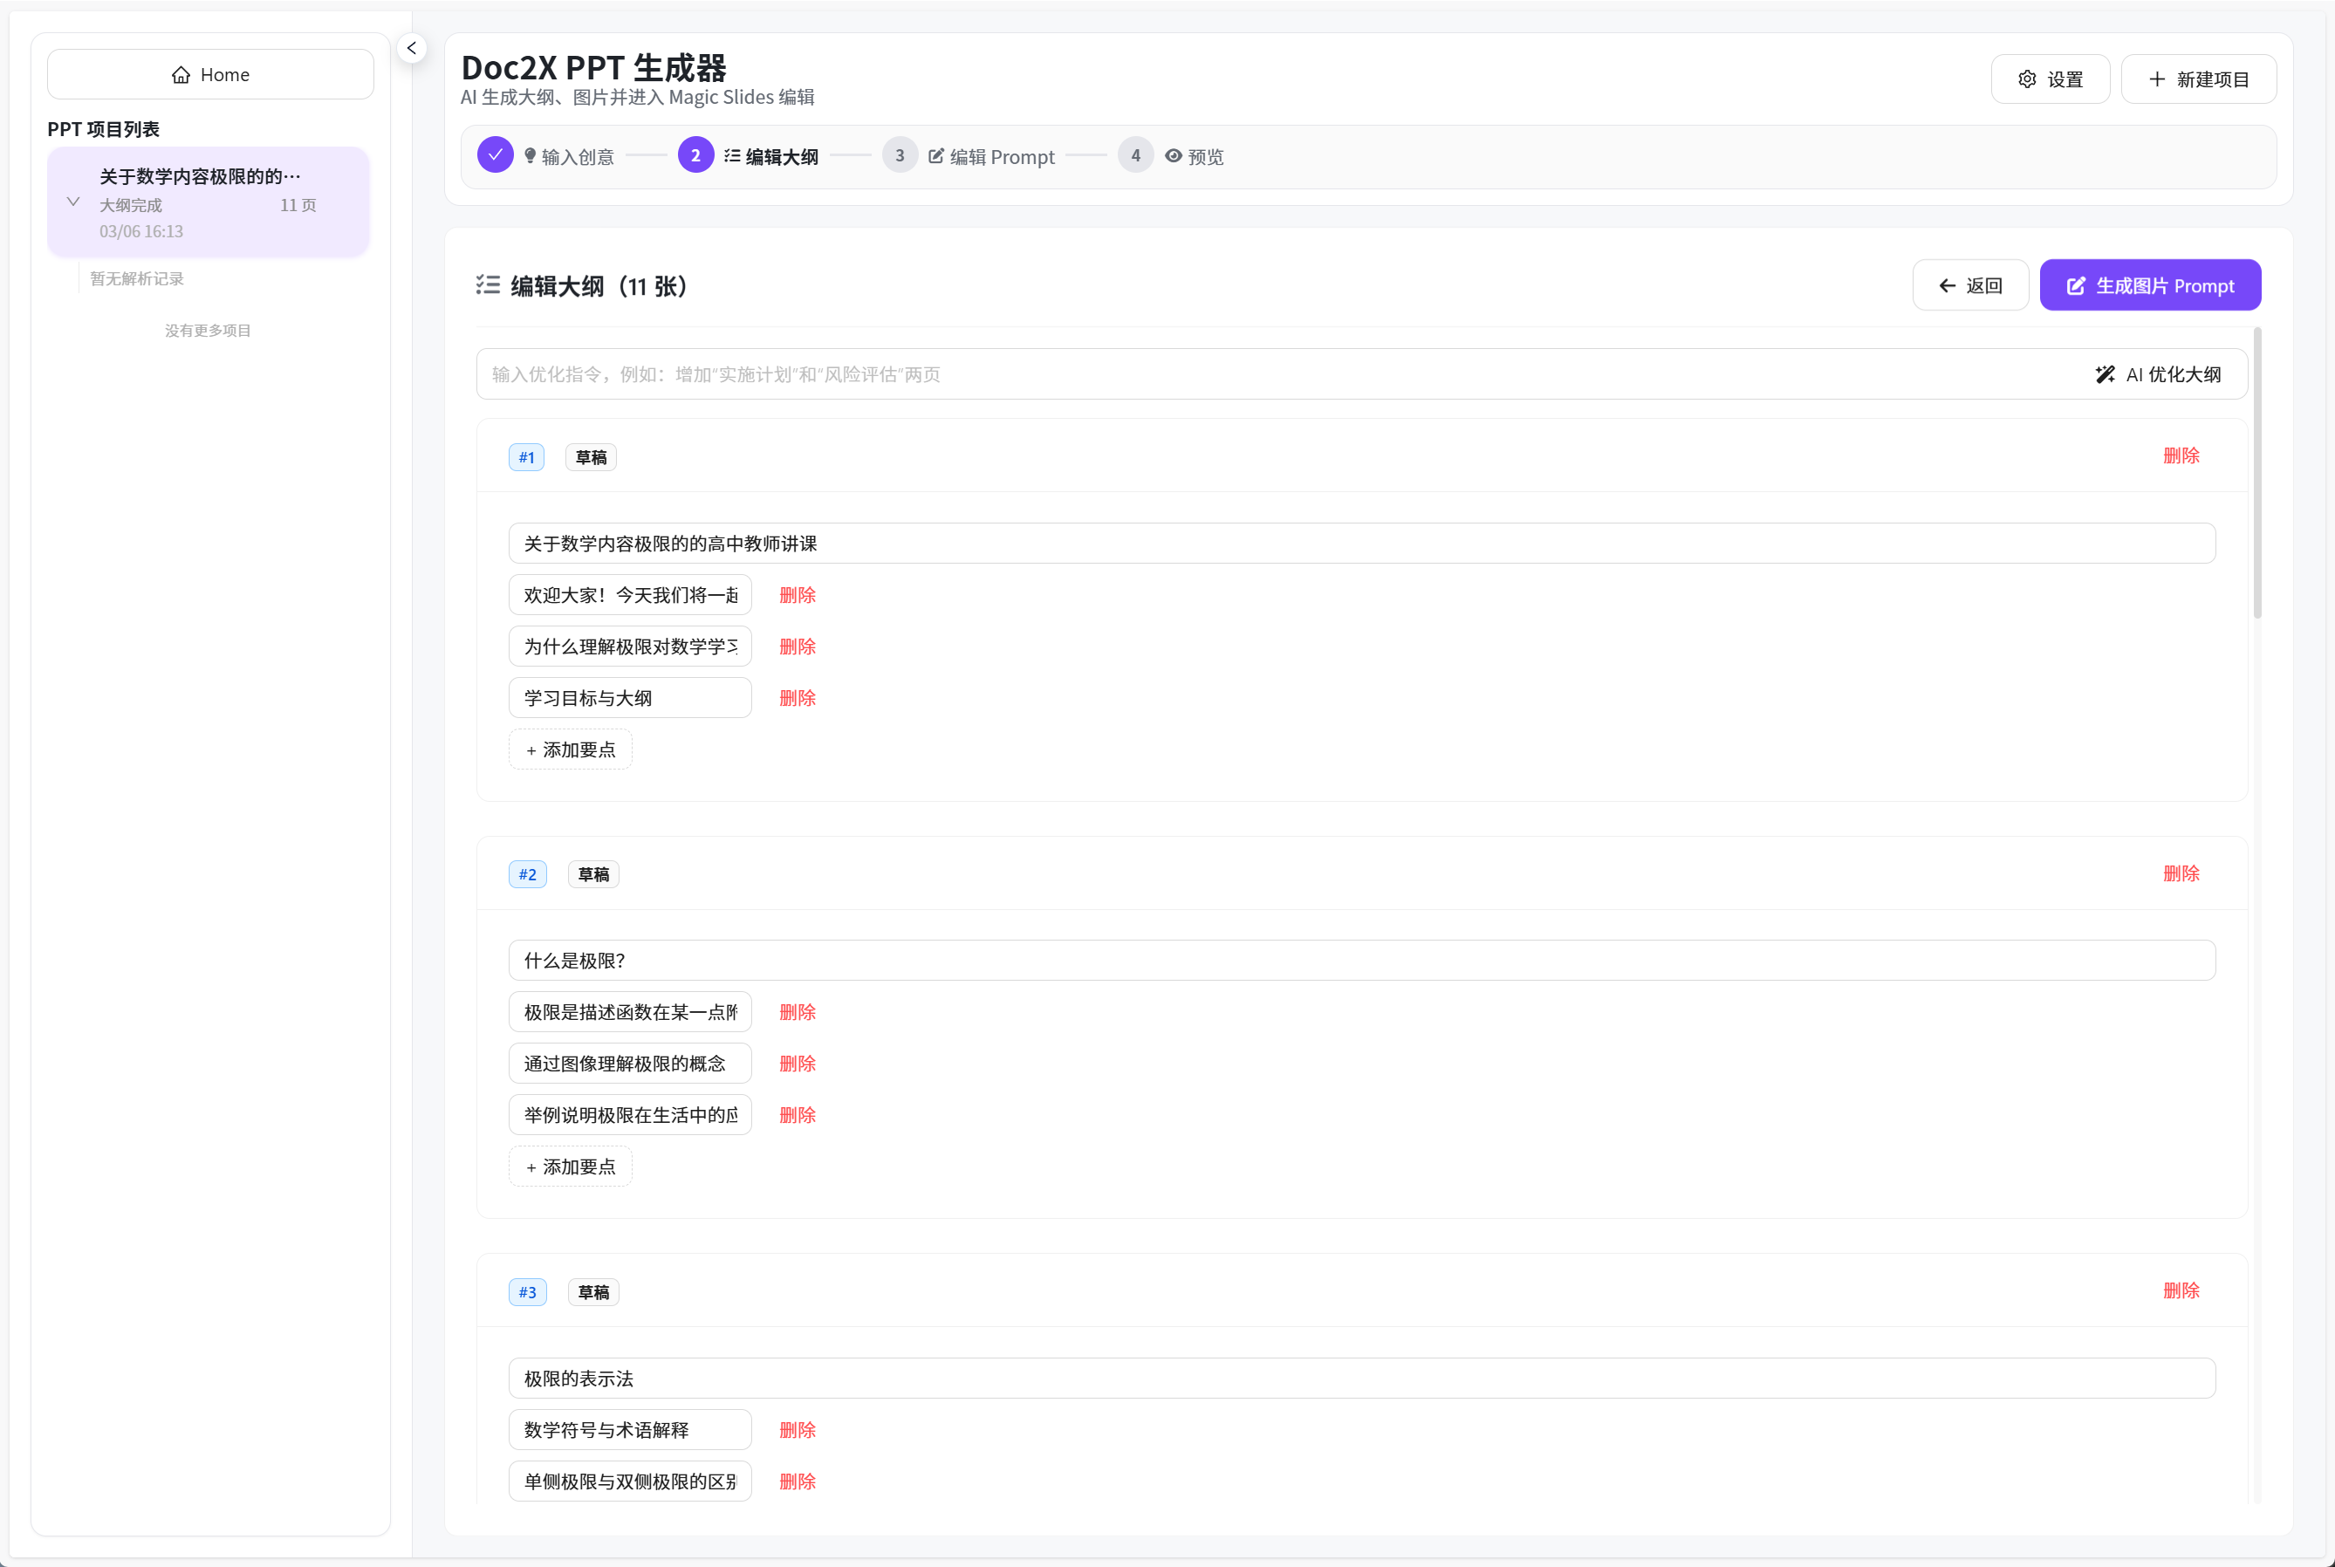Delete slide #1 using its red 删除 link
Image resolution: width=2335 pixels, height=1567 pixels.
coord(2181,455)
